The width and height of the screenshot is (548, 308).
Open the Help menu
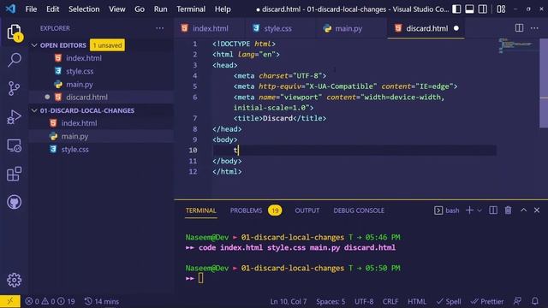[223, 9]
